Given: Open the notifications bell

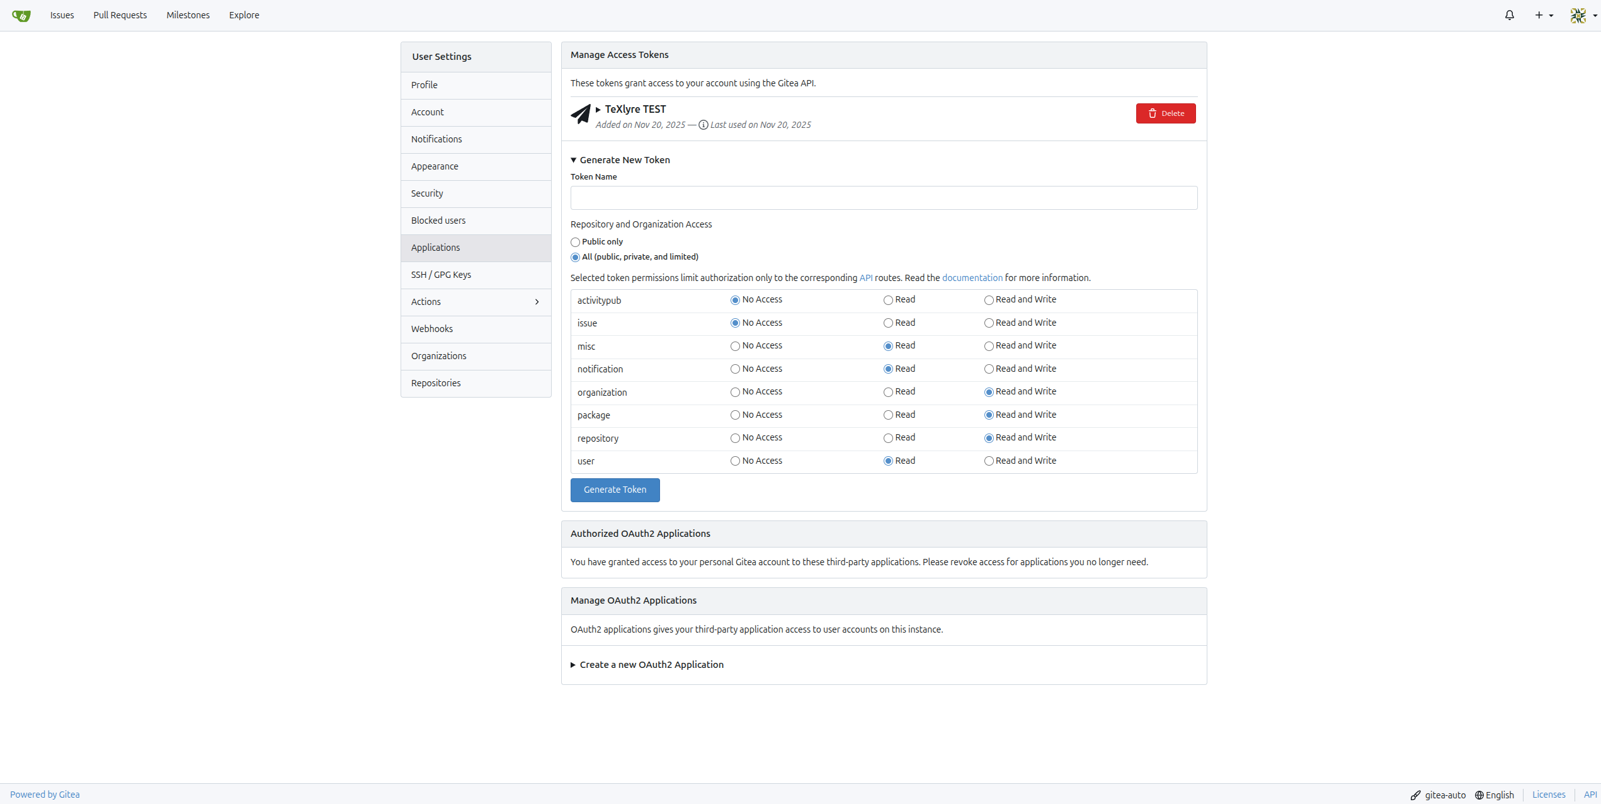Looking at the screenshot, I should [x=1510, y=15].
